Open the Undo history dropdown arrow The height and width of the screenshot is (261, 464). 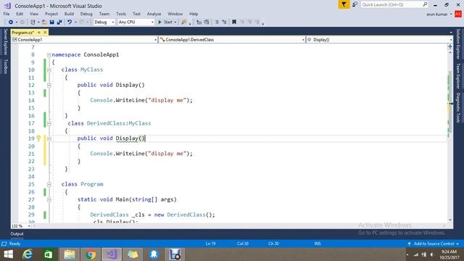(75, 22)
